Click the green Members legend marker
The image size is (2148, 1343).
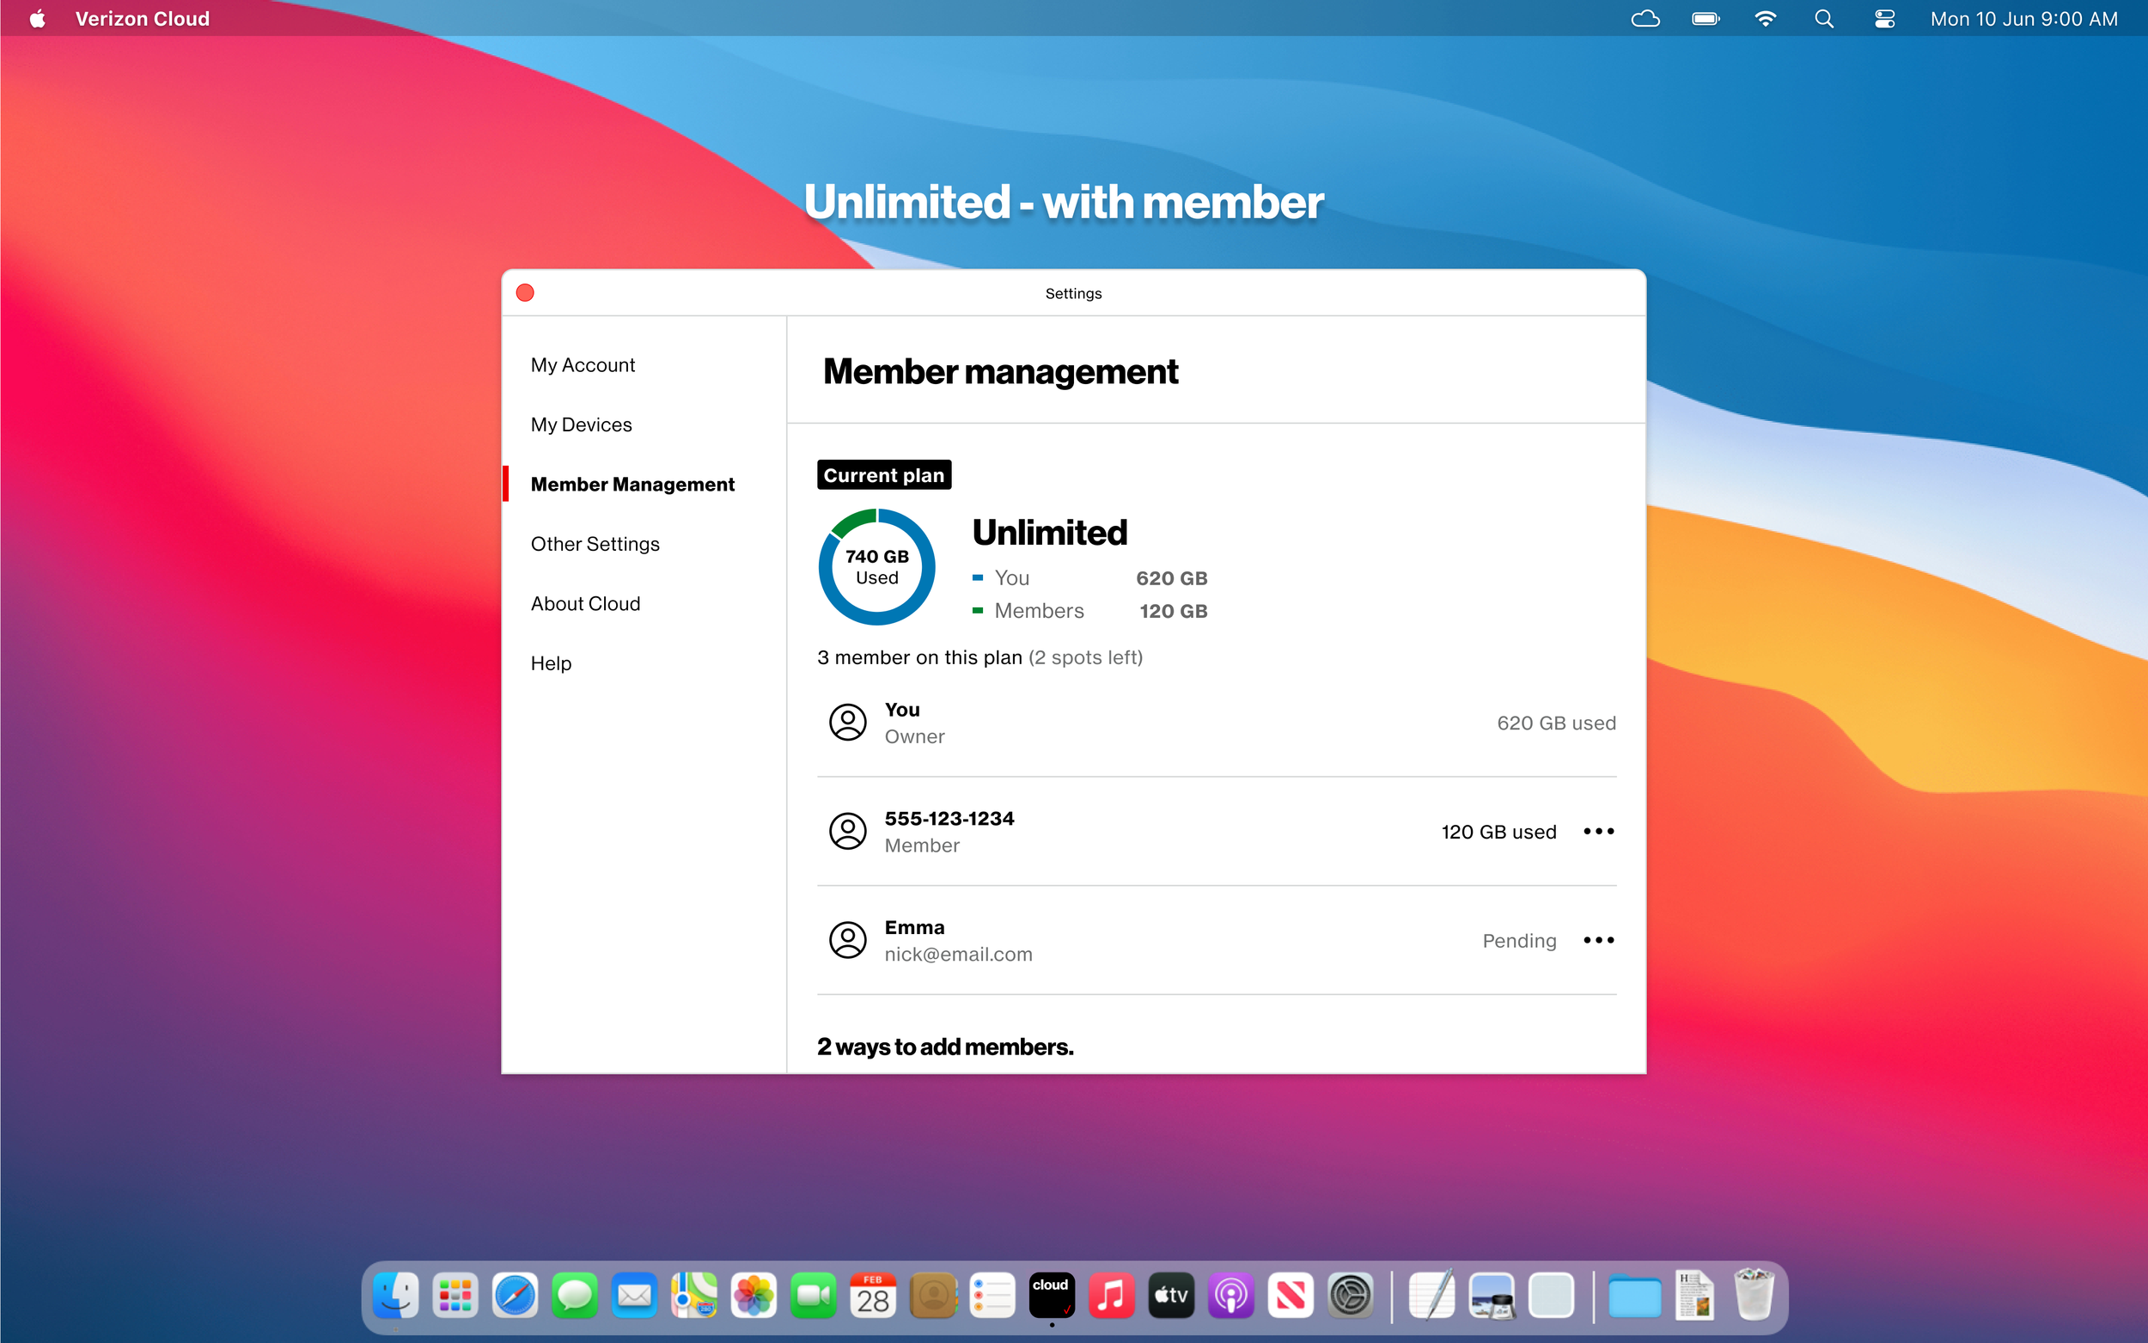point(978,610)
